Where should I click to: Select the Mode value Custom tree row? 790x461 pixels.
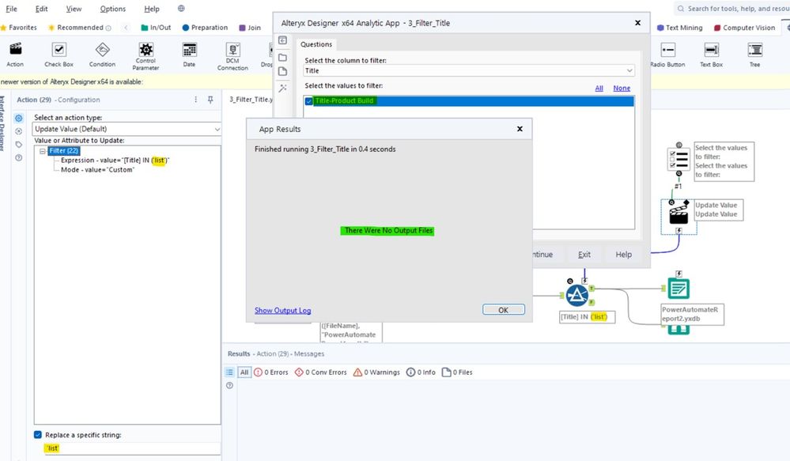click(97, 170)
